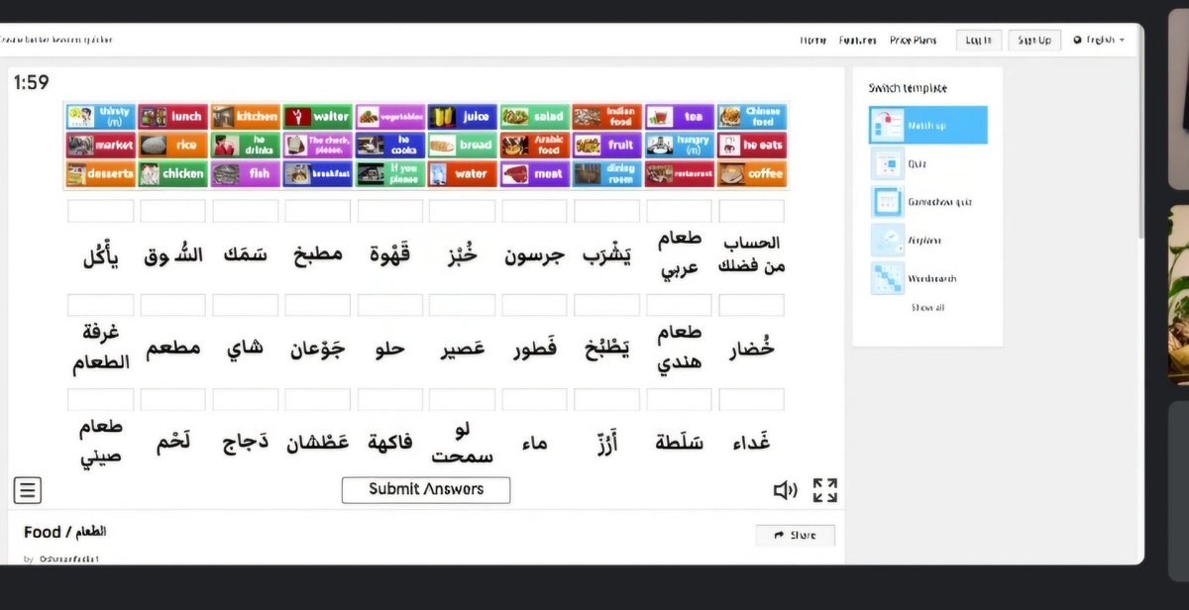The image size is (1189, 610).
Task: Open the Price Plans menu item
Action: [x=913, y=40]
